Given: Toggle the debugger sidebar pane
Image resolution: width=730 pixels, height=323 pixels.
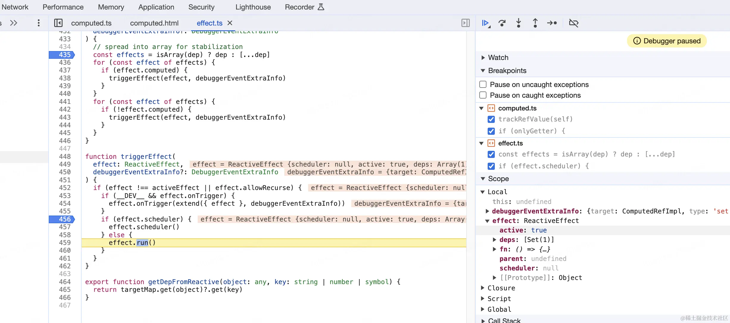Looking at the screenshot, I should (466, 23).
